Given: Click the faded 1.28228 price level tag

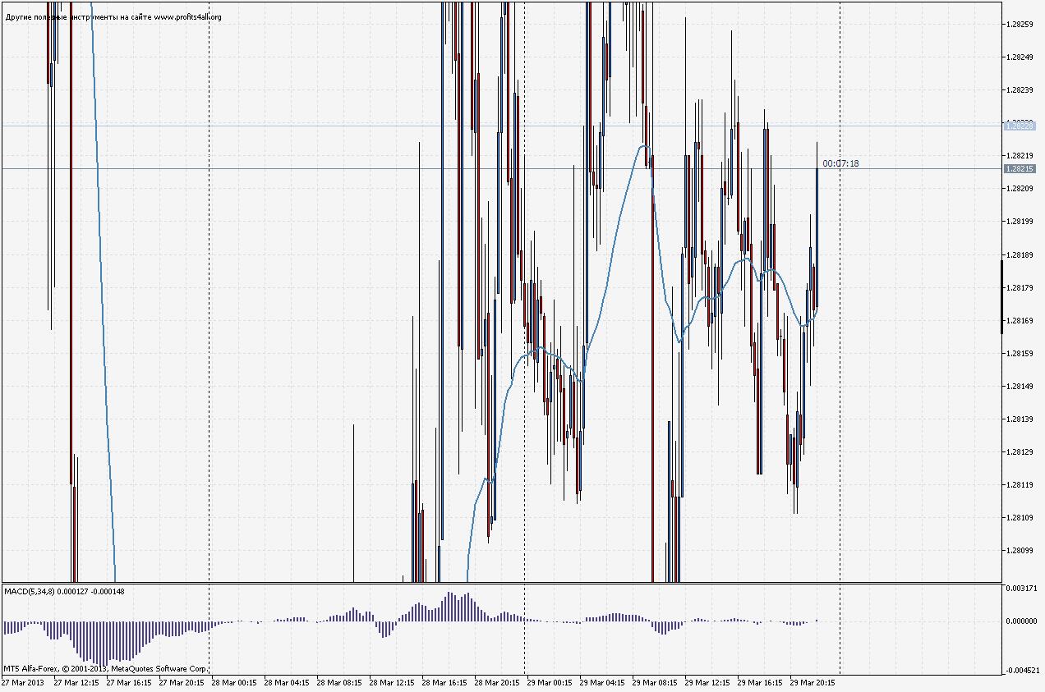Looking at the screenshot, I should pos(1019,126).
